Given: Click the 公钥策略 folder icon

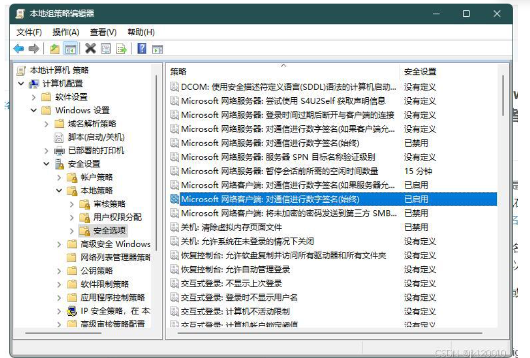Looking at the screenshot, I should [x=72, y=271].
